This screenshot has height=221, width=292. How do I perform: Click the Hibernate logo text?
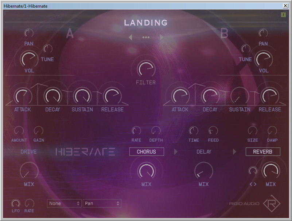pyautogui.click(x=85, y=152)
